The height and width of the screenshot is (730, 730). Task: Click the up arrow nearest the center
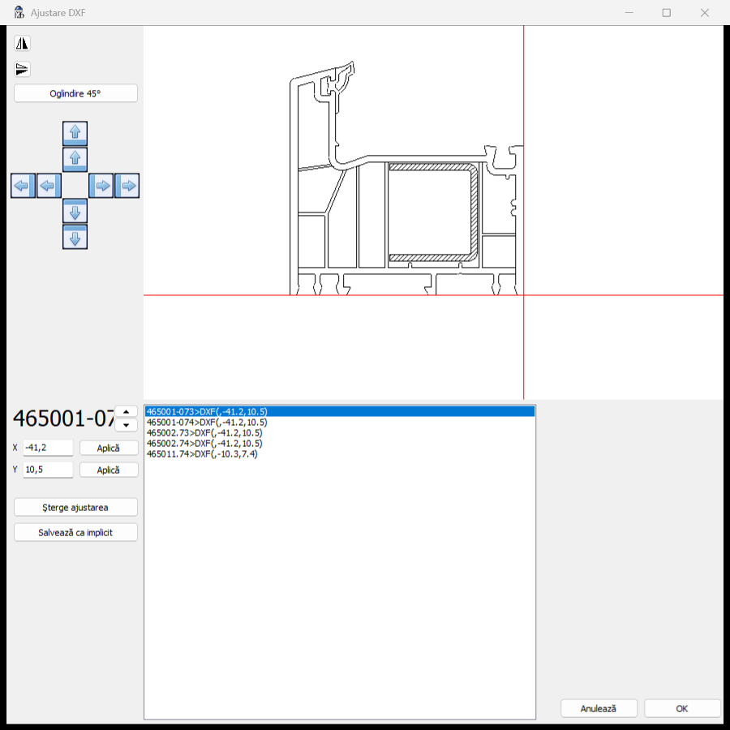tap(75, 159)
